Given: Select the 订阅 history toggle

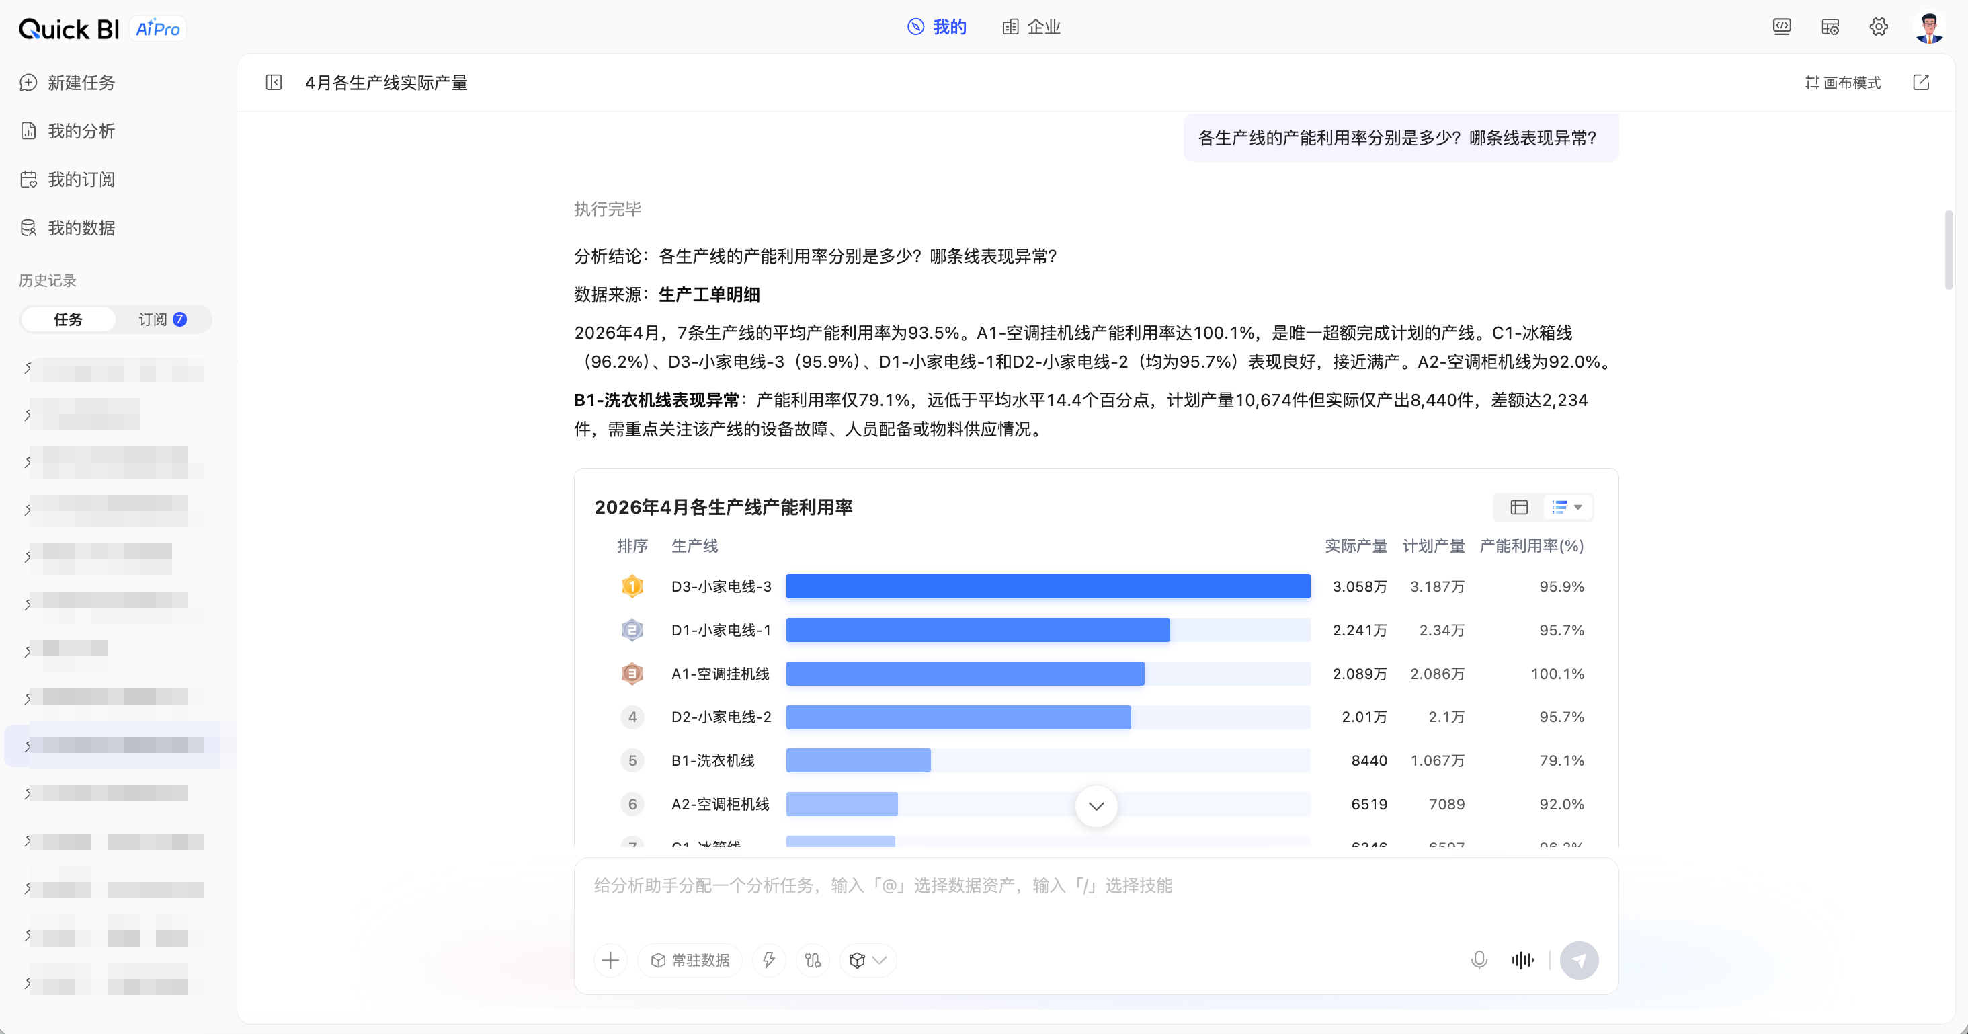Looking at the screenshot, I should click(162, 319).
